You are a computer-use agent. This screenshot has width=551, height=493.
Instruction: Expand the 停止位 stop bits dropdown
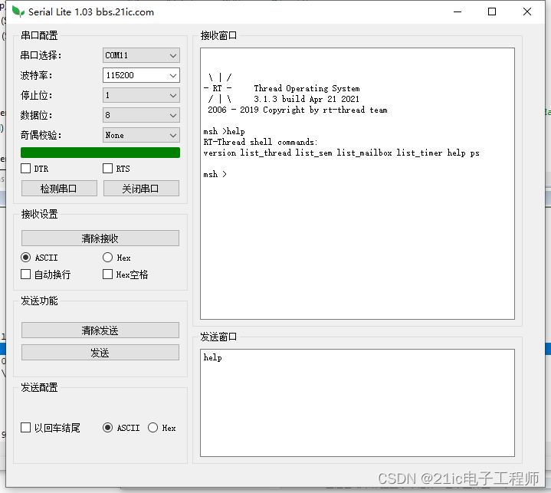(141, 95)
